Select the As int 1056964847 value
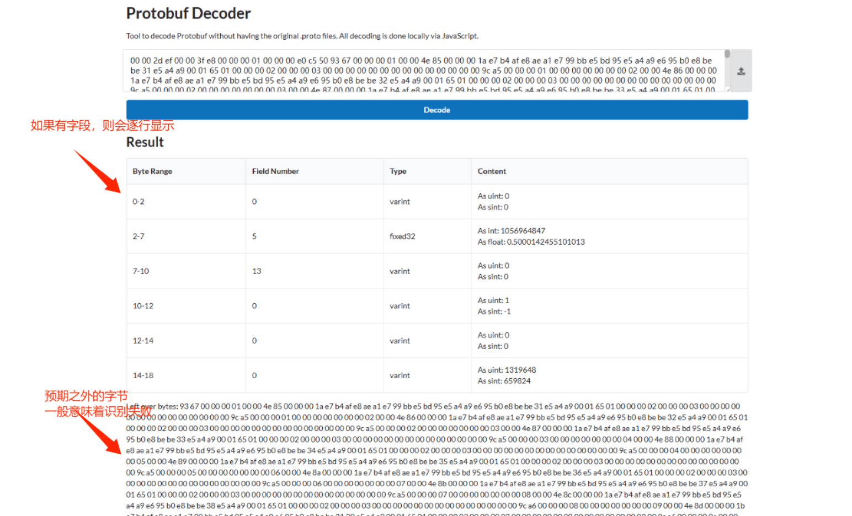The height and width of the screenshot is (516, 852). pyautogui.click(x=511, y=231)
